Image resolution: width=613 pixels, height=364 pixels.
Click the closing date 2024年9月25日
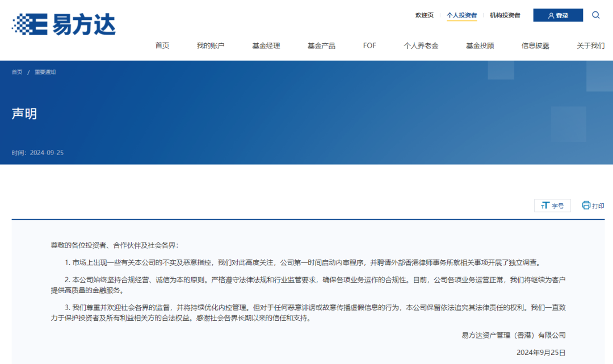pos(541,353)
